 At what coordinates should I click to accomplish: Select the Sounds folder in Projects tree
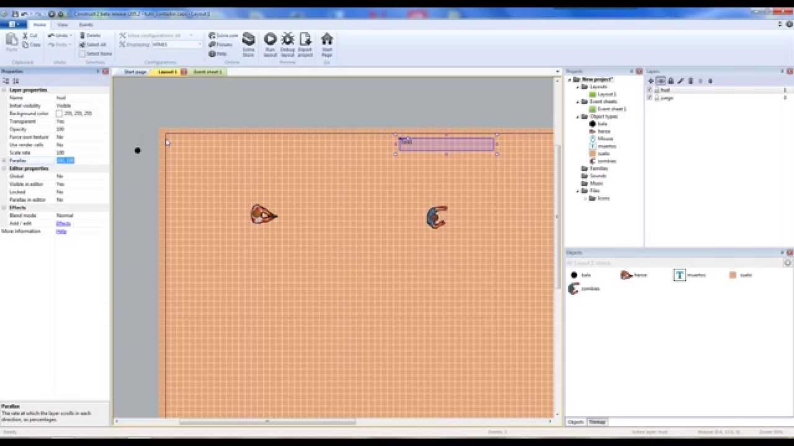pyautogui.click(x=594, y=176)
